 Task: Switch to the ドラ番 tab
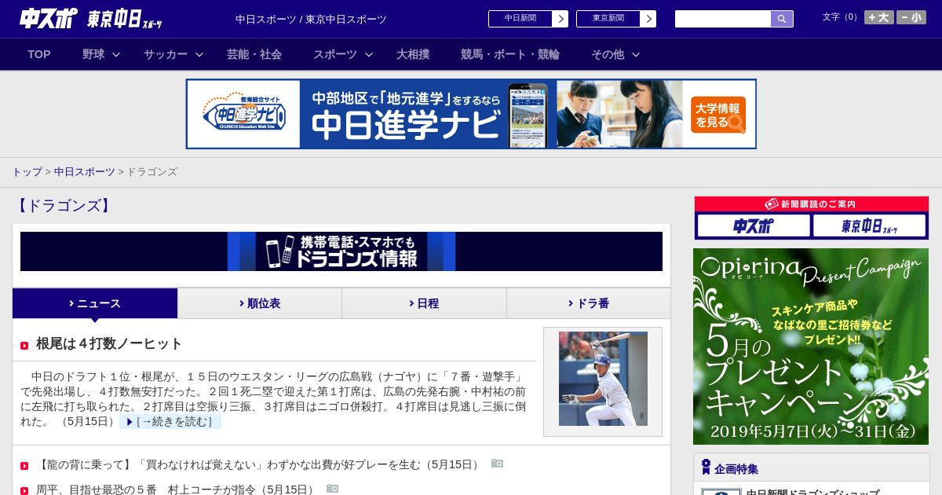(x=589, y=303)
